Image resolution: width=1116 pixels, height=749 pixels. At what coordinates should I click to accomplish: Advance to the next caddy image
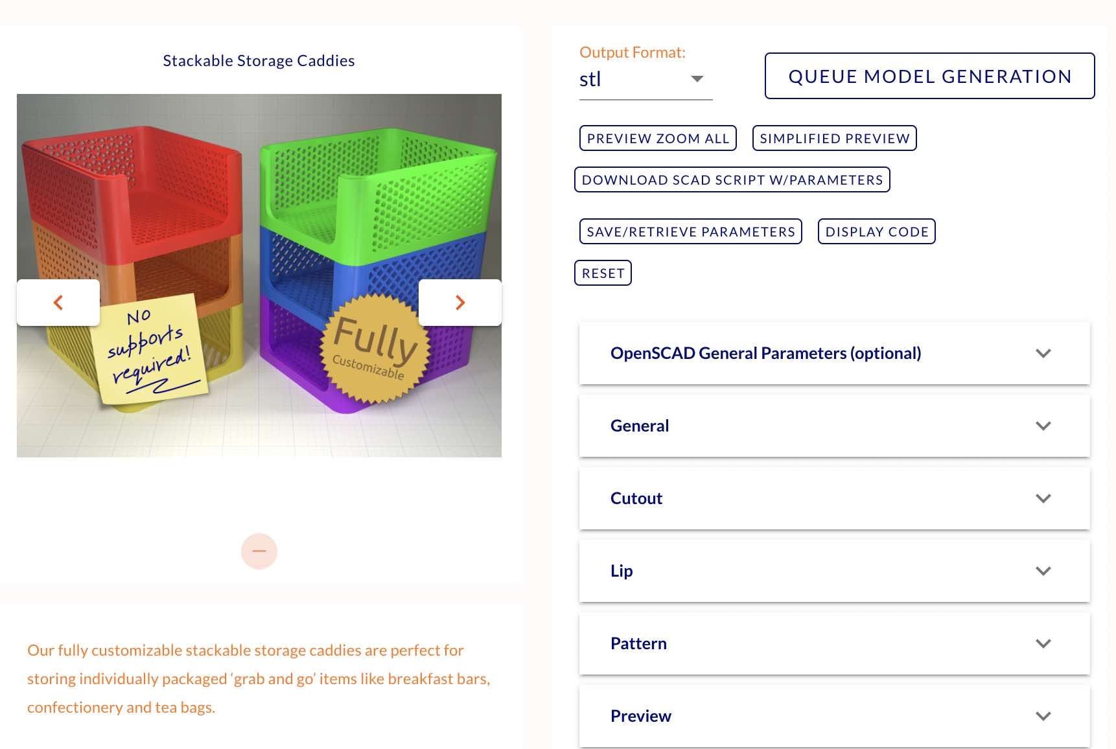[460, 303]
